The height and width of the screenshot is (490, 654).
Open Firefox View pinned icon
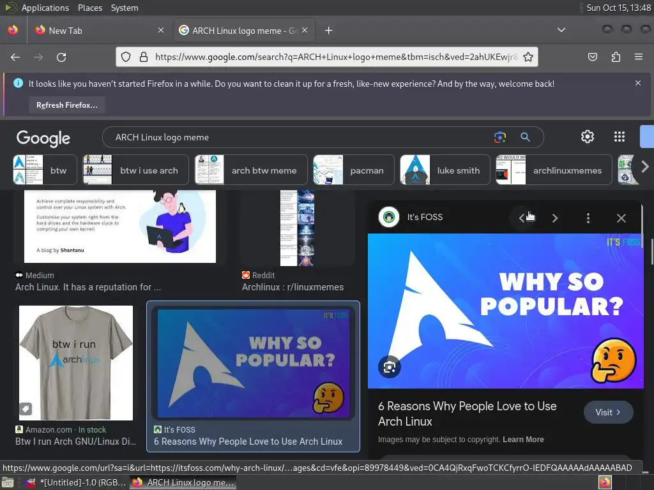[x=13, y=30]
